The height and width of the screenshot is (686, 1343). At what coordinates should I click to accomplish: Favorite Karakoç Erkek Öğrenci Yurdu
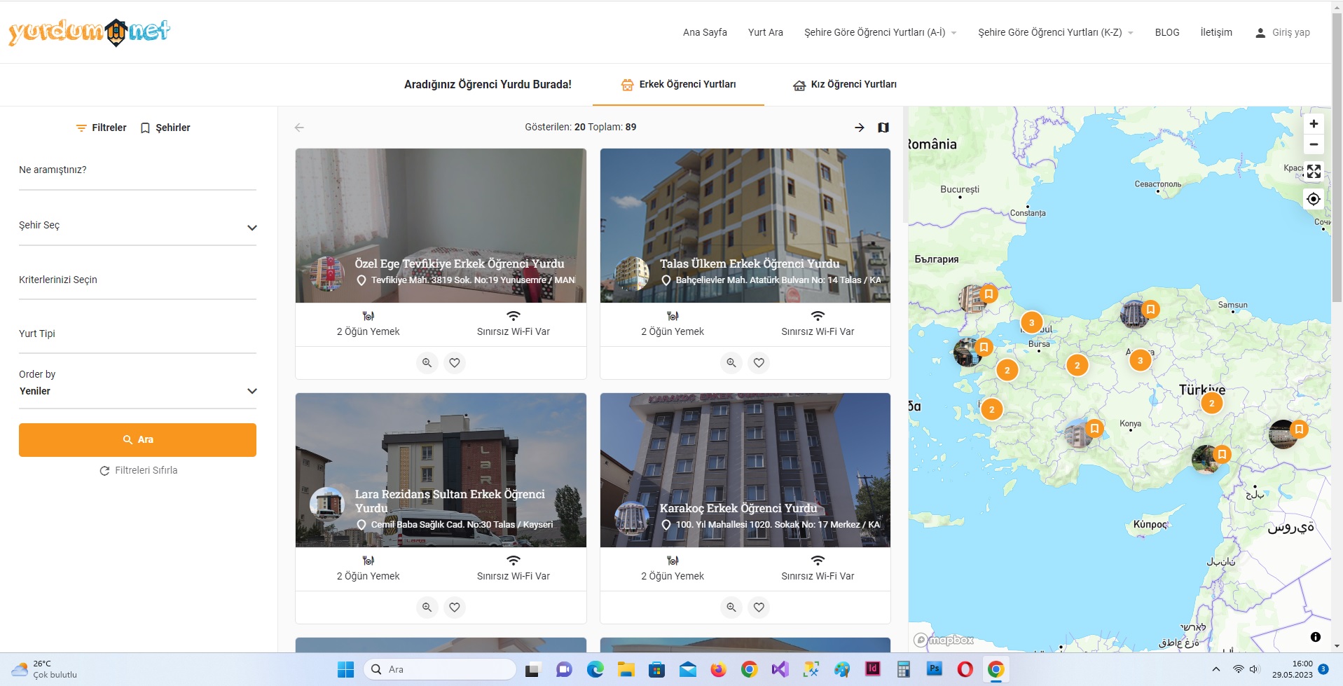[x=759, y=608]
